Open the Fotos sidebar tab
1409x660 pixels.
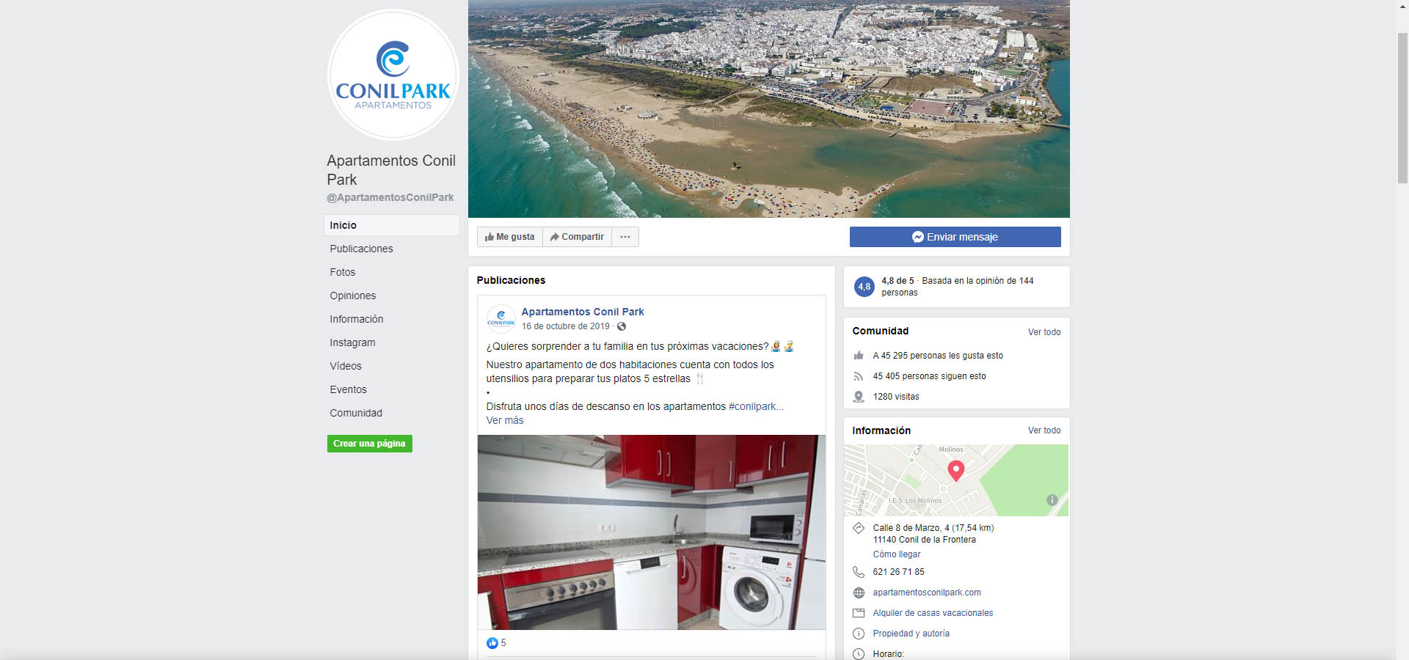coord(343,272)
